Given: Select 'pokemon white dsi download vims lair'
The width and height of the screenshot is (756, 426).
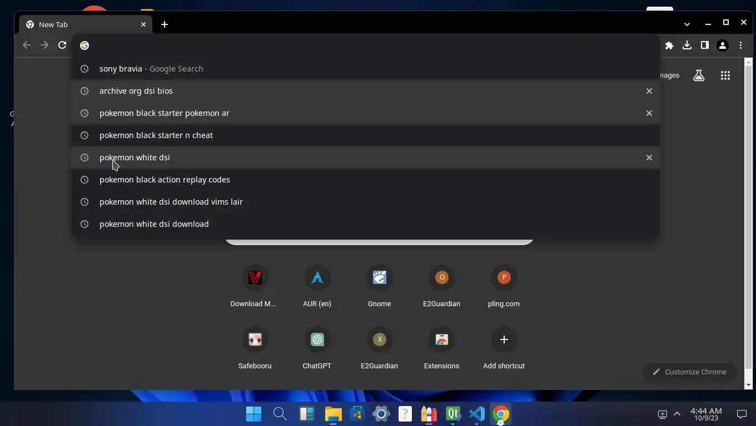Looking at the screenshot, I should (366, 202).
